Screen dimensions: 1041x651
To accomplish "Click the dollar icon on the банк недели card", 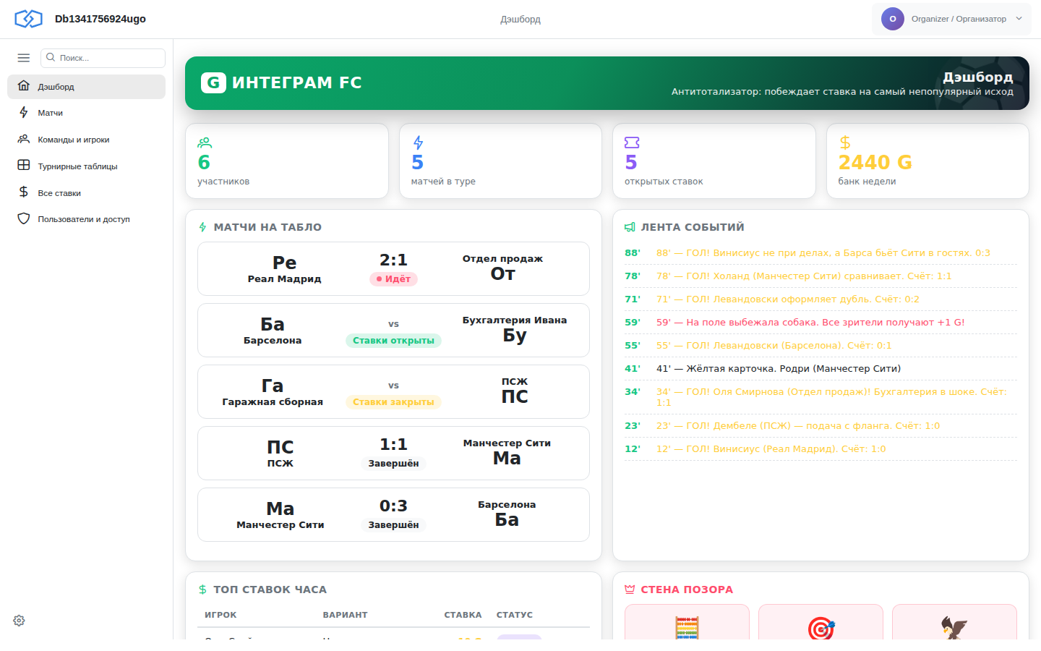I will (x=845, y=142).
